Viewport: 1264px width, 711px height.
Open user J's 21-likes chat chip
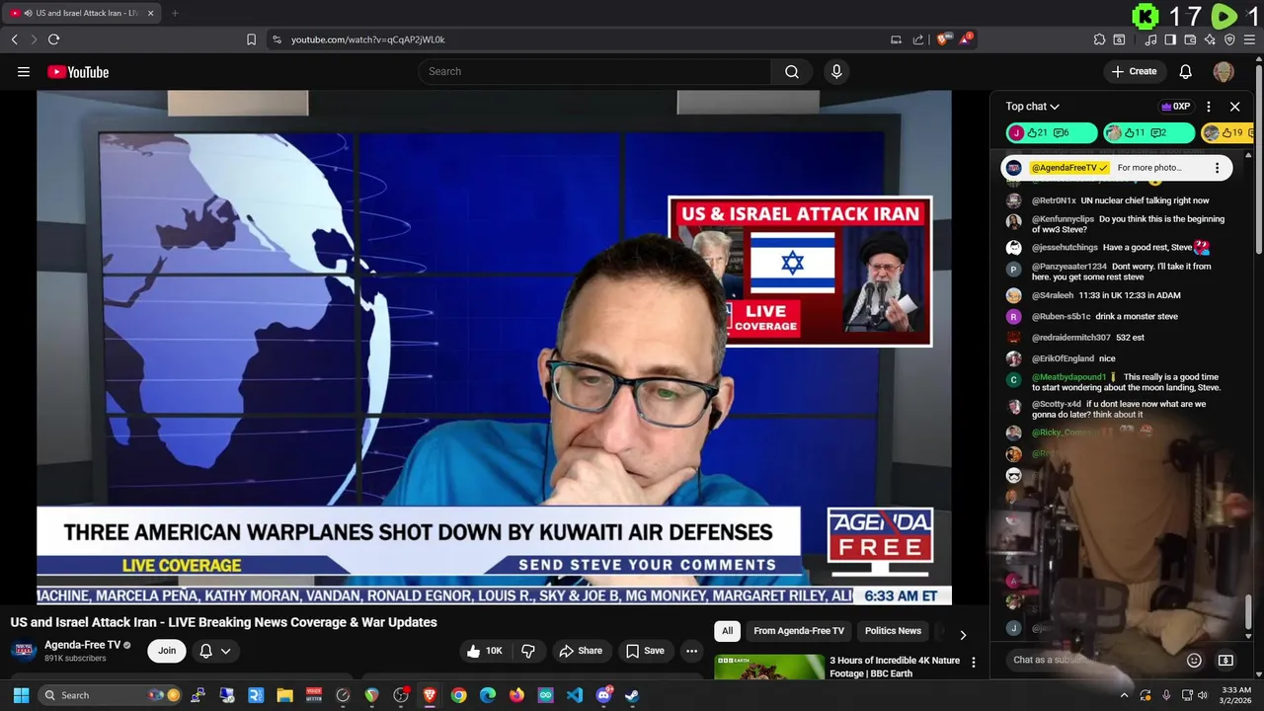point(1052,132)
